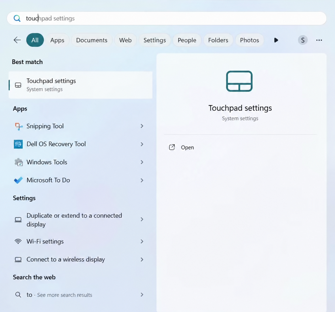Switch to the Documents filter tab
The height and width of the screenshot is (312, 335).
coord(92,40)
